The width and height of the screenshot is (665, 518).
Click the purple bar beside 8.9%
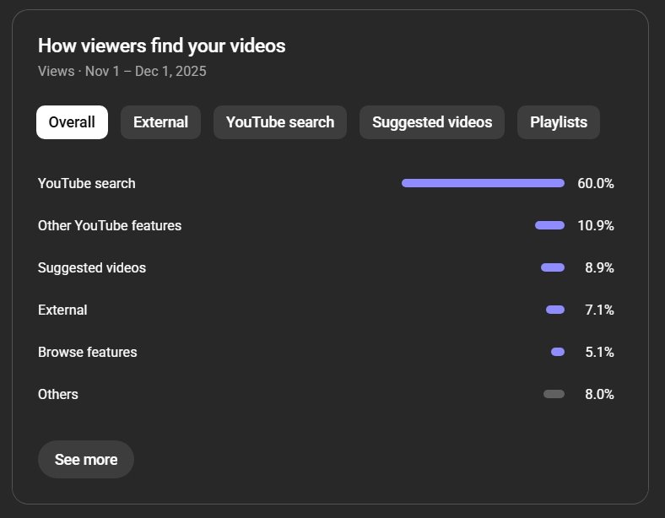553,267
